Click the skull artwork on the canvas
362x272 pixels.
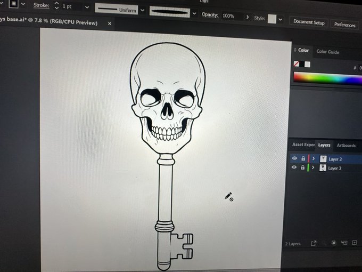168,98
